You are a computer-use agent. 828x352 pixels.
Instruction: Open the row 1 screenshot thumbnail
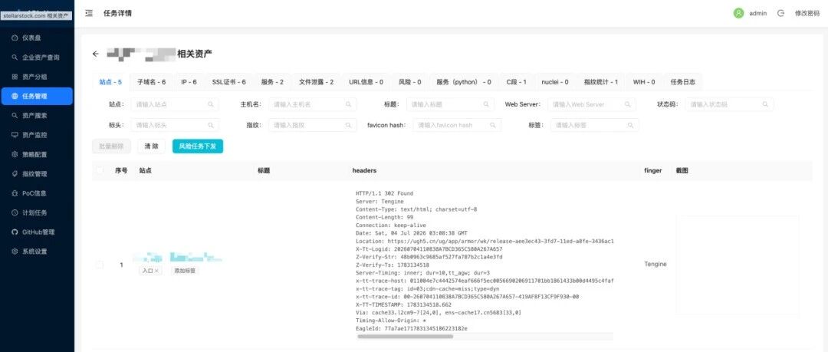pos(738,265)
